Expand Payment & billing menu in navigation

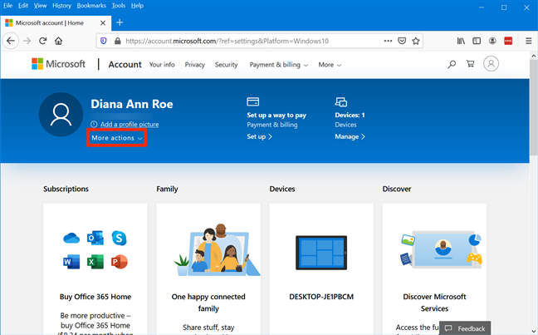pos(279,65)
